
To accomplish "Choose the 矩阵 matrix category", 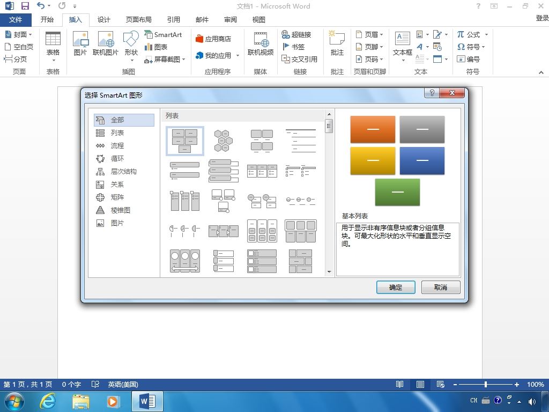I will coord(124,197).
